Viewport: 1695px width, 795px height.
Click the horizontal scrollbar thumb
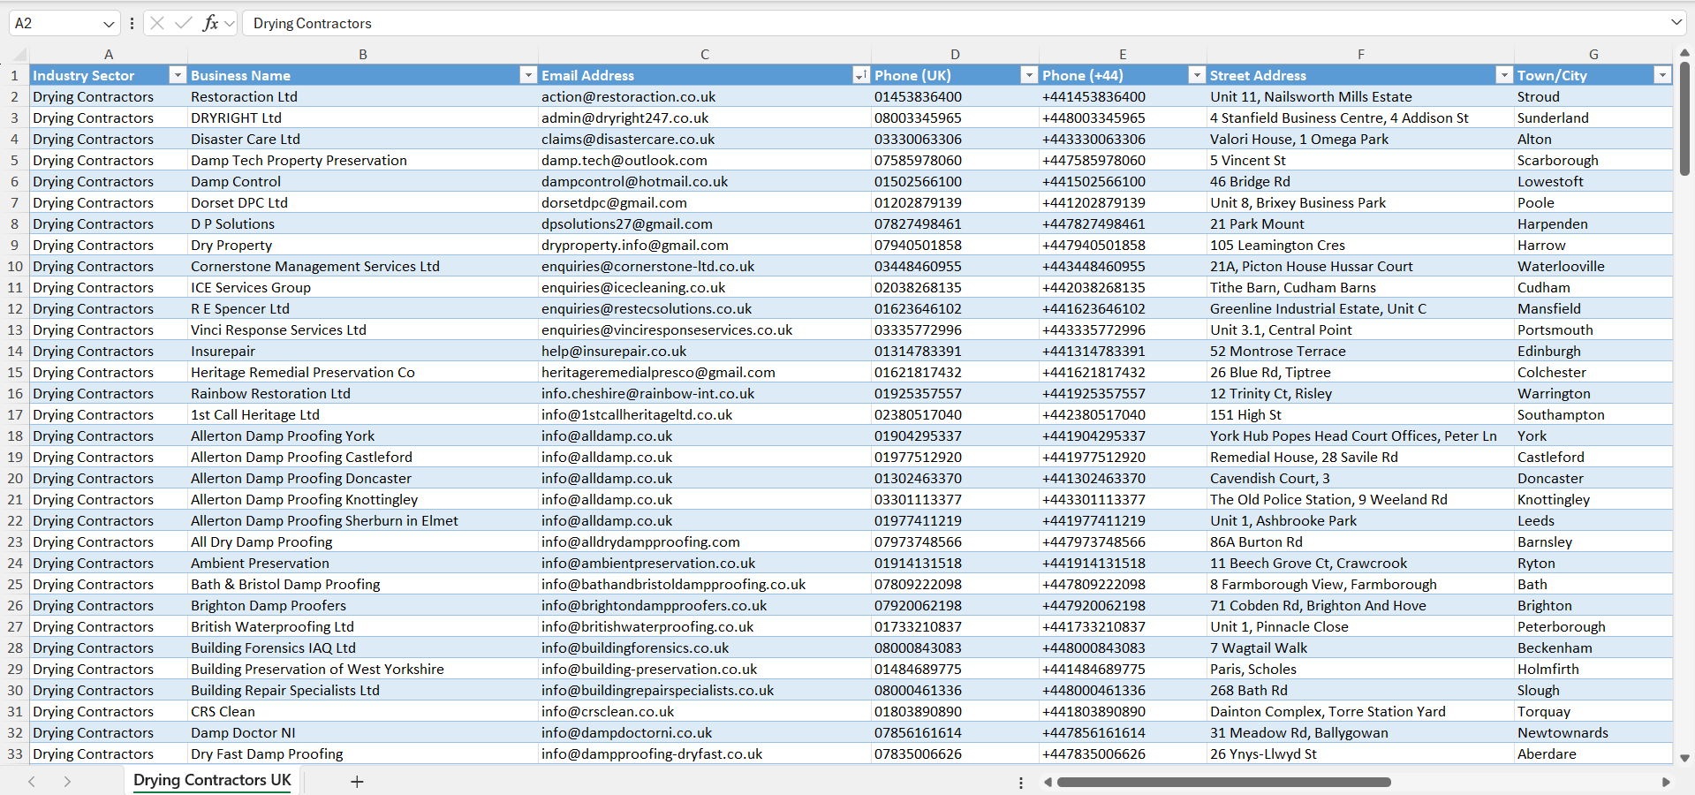coord(1223,782)
